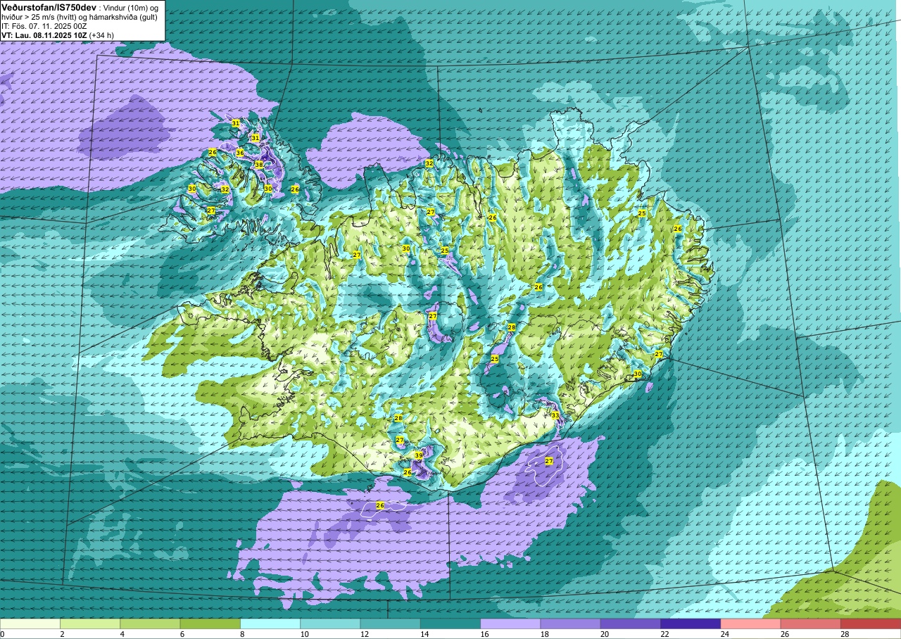Click the red 28–30 m/s legend swatch
This screenshot has width=901, height=639.
pos(870,624)
